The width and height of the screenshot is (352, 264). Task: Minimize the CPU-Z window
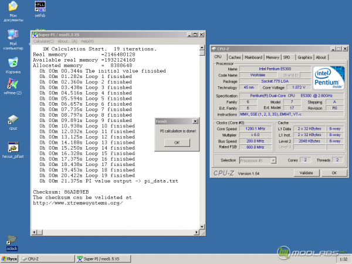click(333, 49)
